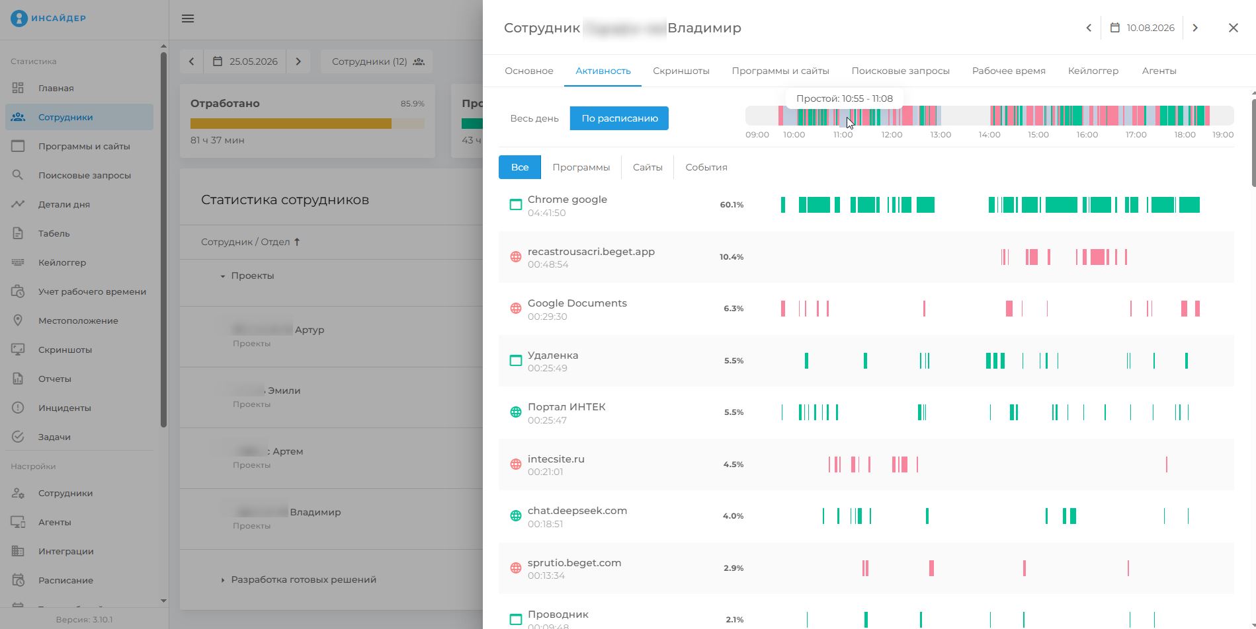Viewport: 1256px width, 629px height.
Task: Expand Разработка готовых решений group
Action: 223,580
